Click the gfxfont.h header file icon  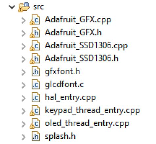coord(36,71)
